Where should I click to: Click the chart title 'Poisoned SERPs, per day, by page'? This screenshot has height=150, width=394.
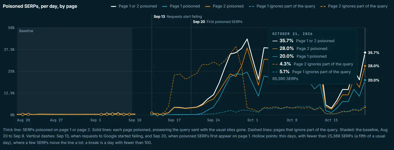click(40, 6)
